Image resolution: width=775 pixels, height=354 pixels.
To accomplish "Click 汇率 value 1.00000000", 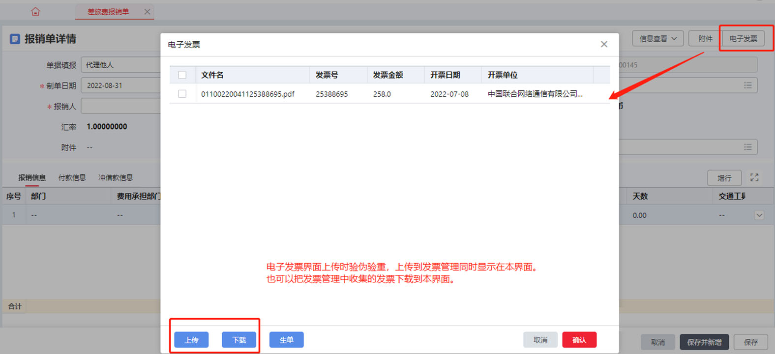I will point(107,127).
